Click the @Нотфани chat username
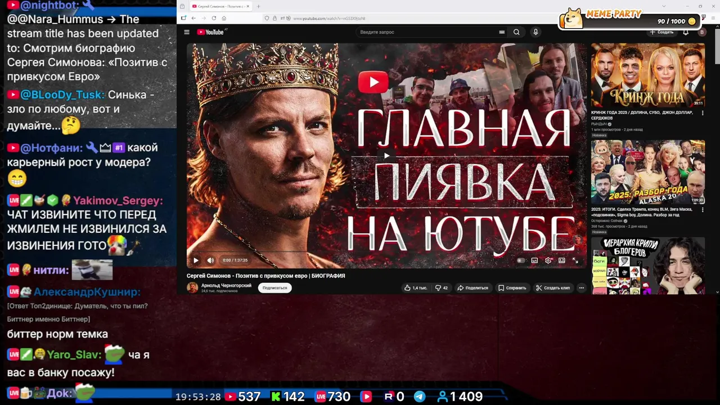 pyautogui.click(x=51, y=148)
